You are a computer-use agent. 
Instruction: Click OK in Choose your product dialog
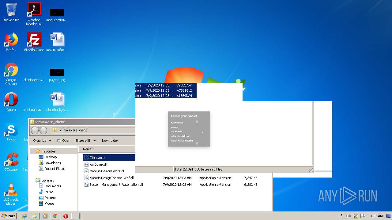[x=202, y=133]
